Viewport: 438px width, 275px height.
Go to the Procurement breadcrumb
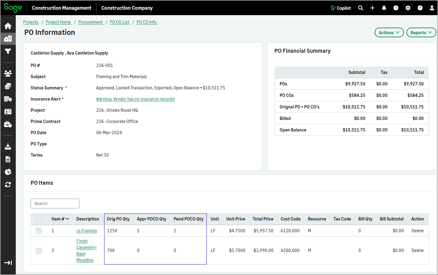point(90,22)
